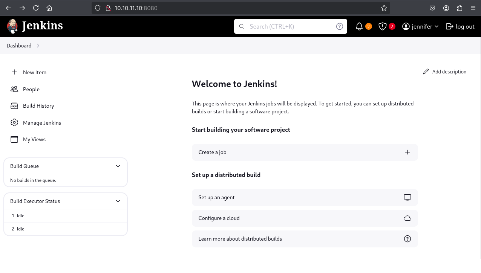Screen dimensions: 481x273
Task: Select New Item in the sidebar
Action: [34, 72]
